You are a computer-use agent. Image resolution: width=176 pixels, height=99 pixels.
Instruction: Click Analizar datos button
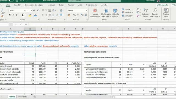166,13
